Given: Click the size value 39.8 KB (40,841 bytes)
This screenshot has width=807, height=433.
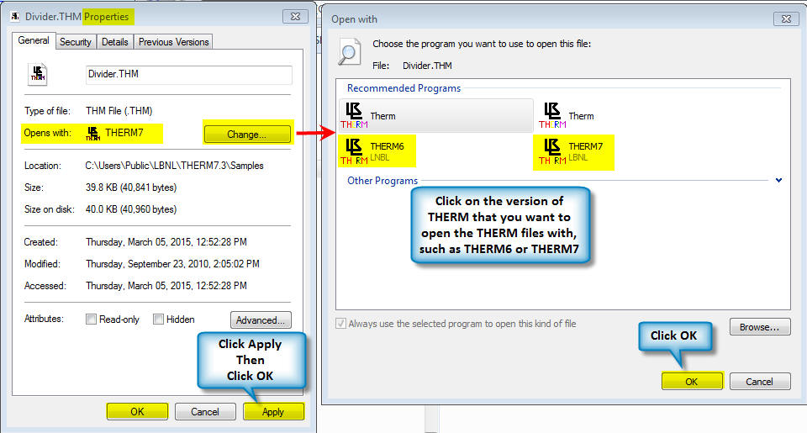Looking at the screenshot, I should [131, 187].
